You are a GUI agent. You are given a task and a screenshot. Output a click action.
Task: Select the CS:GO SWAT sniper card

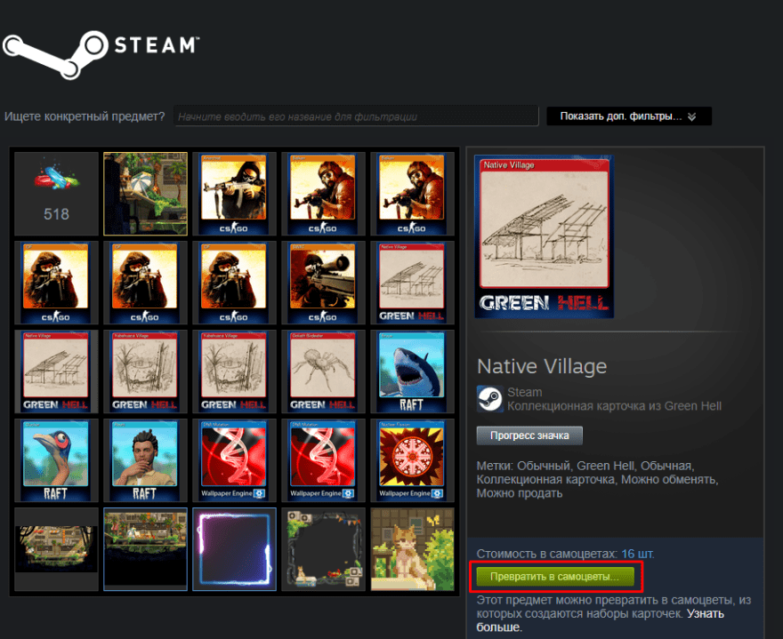coord(323,283)
